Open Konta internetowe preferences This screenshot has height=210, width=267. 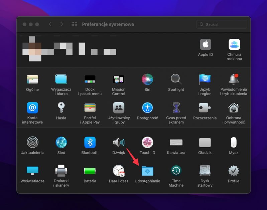[32, 108]
